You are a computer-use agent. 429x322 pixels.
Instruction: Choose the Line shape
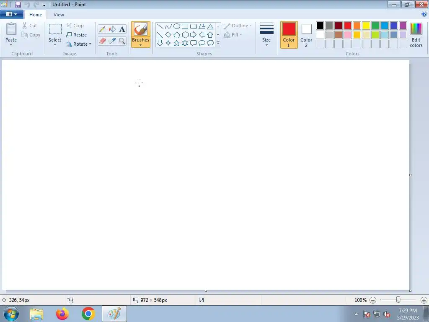click(160, 26)
